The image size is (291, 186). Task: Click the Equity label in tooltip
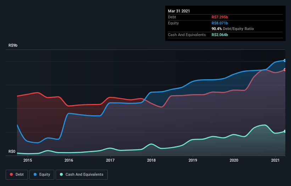point(173,23)
